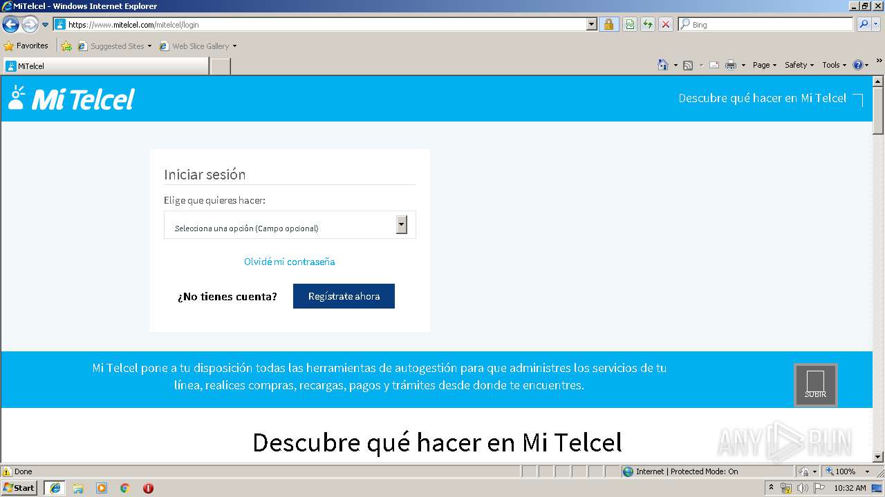Open Windows Media Player taskbar icon
This screenshot has width=885, height=497.
[102, 488]
